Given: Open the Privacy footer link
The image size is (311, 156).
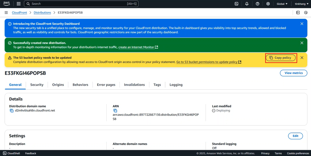Looking at the screenshot, I should coord(265,153).
